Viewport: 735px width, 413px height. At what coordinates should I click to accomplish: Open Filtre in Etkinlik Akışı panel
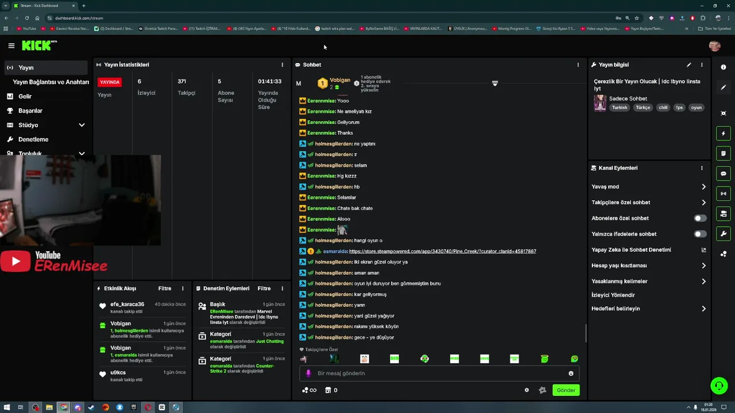click(165, 289)
